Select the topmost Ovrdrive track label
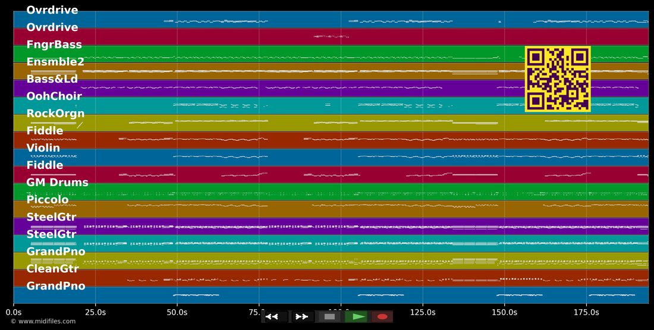 click(52, 10)
